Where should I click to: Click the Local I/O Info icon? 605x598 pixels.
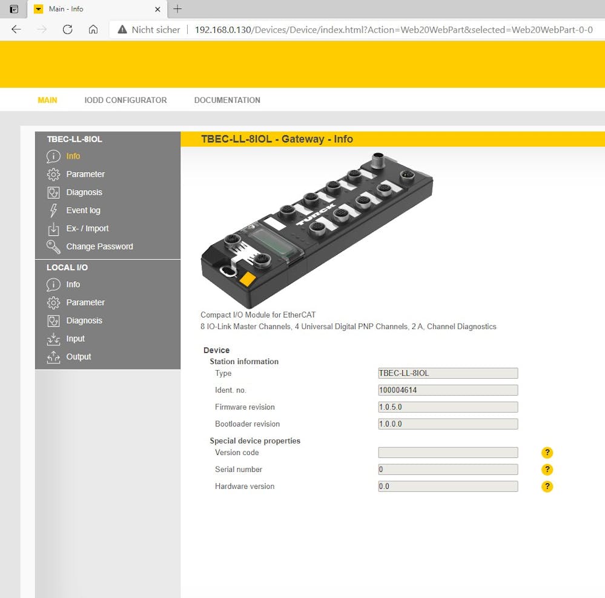pyautogui.click(x=53, y=285)
